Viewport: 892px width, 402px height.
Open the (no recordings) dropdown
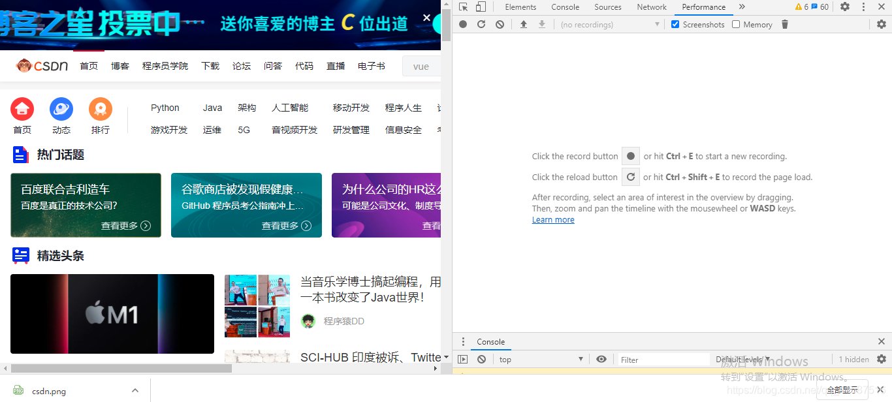pyautogui.click(x=610, y=24)
